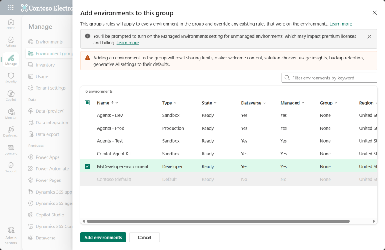Click the Environment groups icon
Image resolution: width=385 pixels, height=250 pixels.
tap(31, 53)
